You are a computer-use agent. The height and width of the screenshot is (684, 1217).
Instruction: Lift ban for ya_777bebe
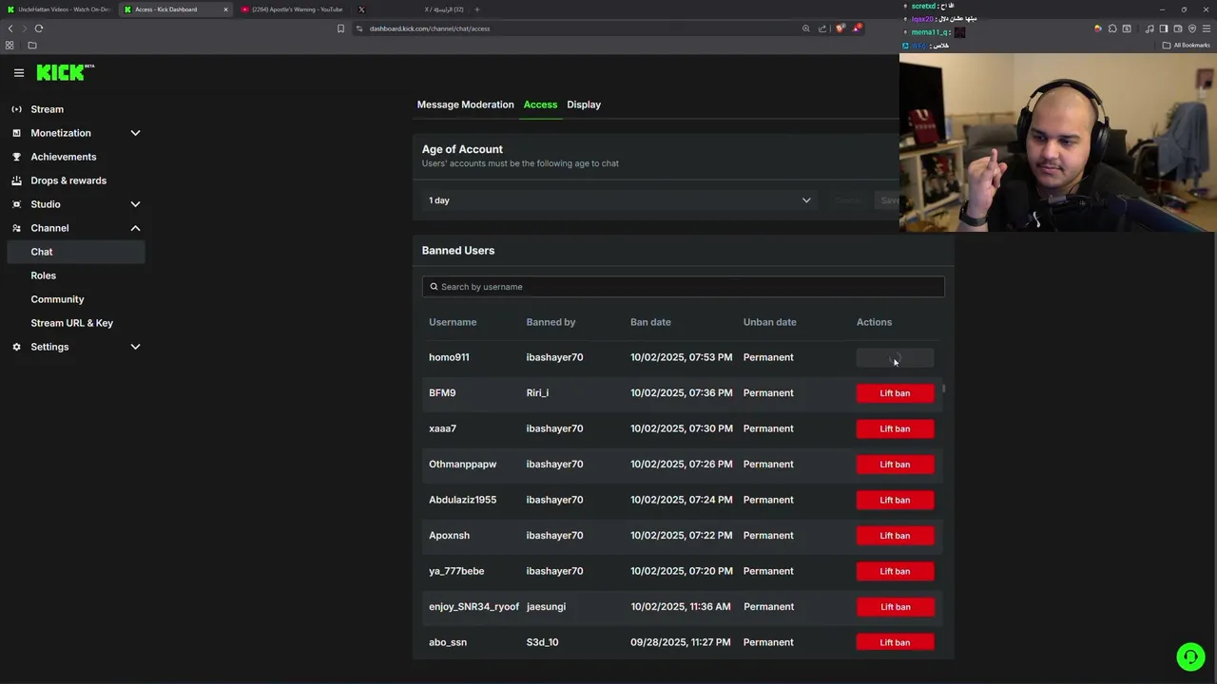pyautogui.click(x=895, y=571)
